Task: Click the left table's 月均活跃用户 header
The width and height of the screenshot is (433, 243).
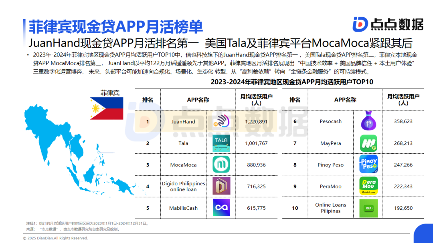Action: (256, 100)
